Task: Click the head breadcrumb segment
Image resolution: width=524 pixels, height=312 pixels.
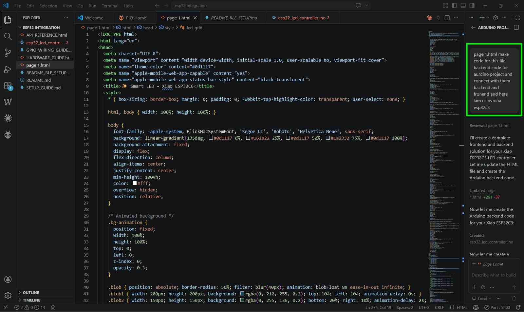Action: point(145,28)
